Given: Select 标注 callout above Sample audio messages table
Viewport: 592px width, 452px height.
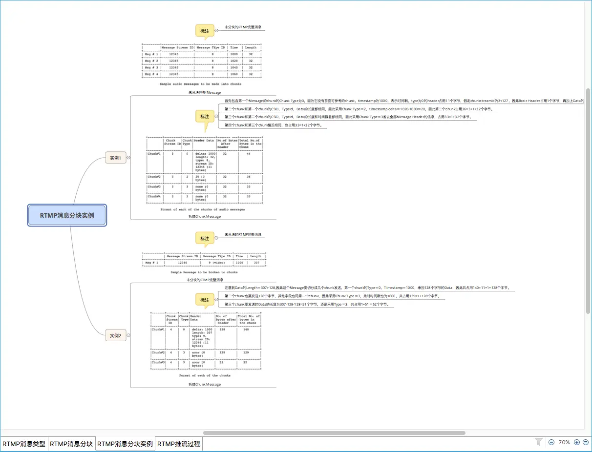Looking at the screenshot, I should tap(205, 31).
